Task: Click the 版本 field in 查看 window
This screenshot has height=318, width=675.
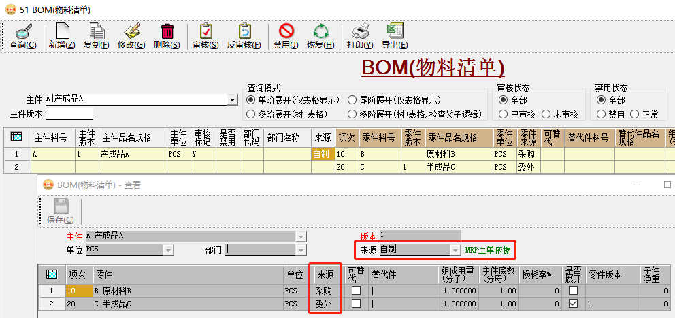Action: click(x=420, y=236)
